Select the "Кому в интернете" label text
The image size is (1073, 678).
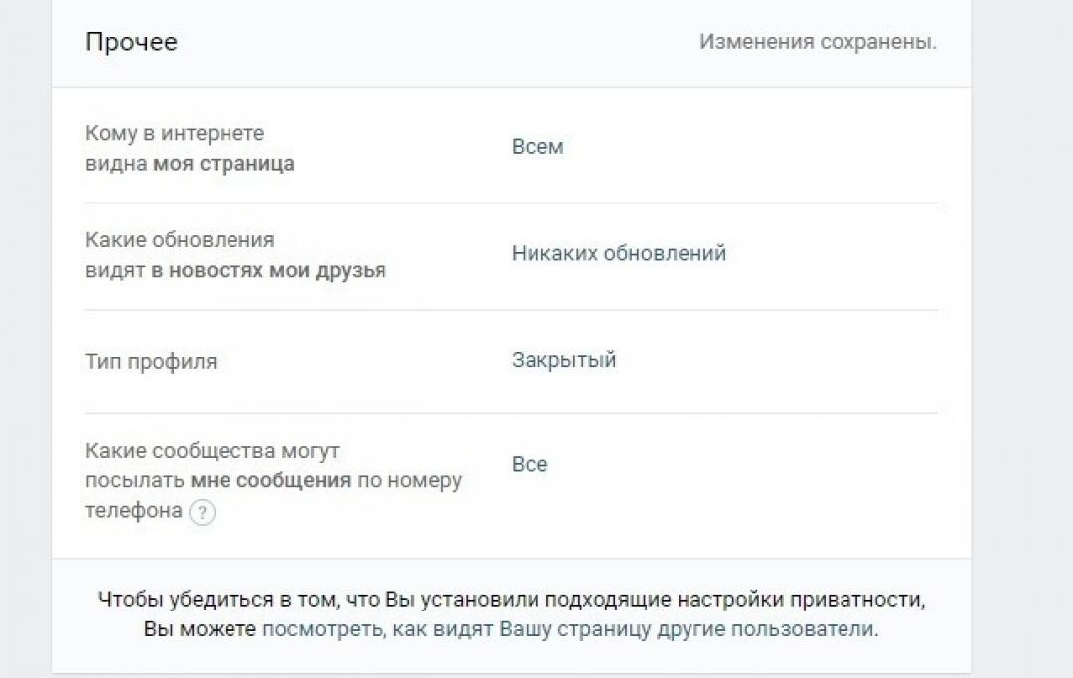tap(175, 133)
